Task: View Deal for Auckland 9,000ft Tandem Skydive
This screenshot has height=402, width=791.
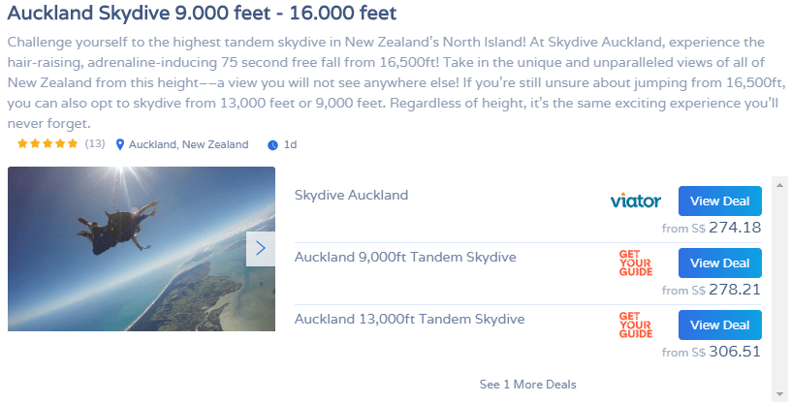Action: pos(720,263)
